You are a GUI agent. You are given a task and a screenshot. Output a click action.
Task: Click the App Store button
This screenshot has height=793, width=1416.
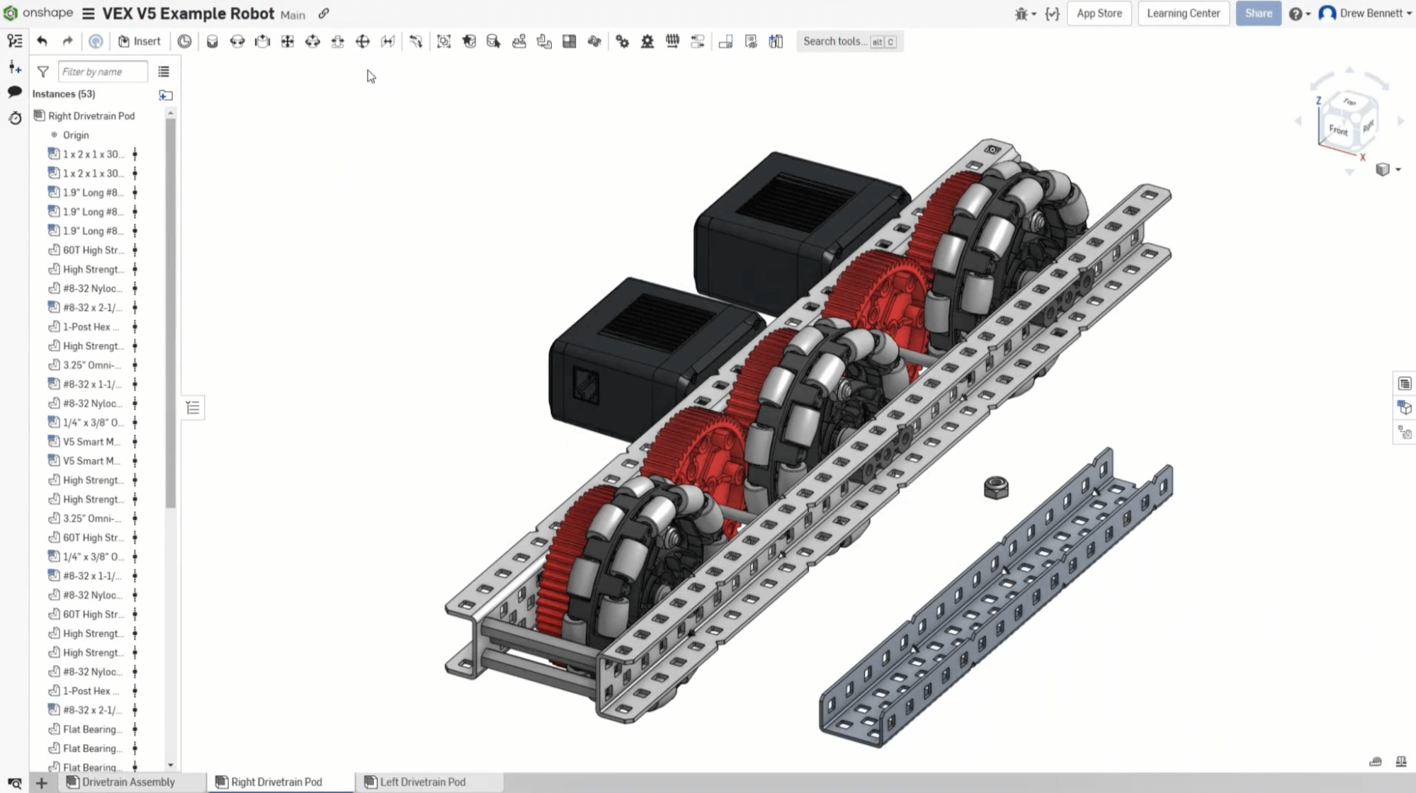pos(1100,13)
